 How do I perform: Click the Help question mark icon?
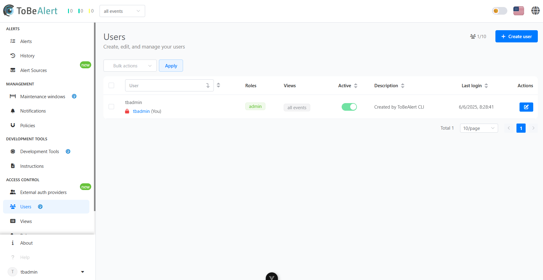(13, 257)
